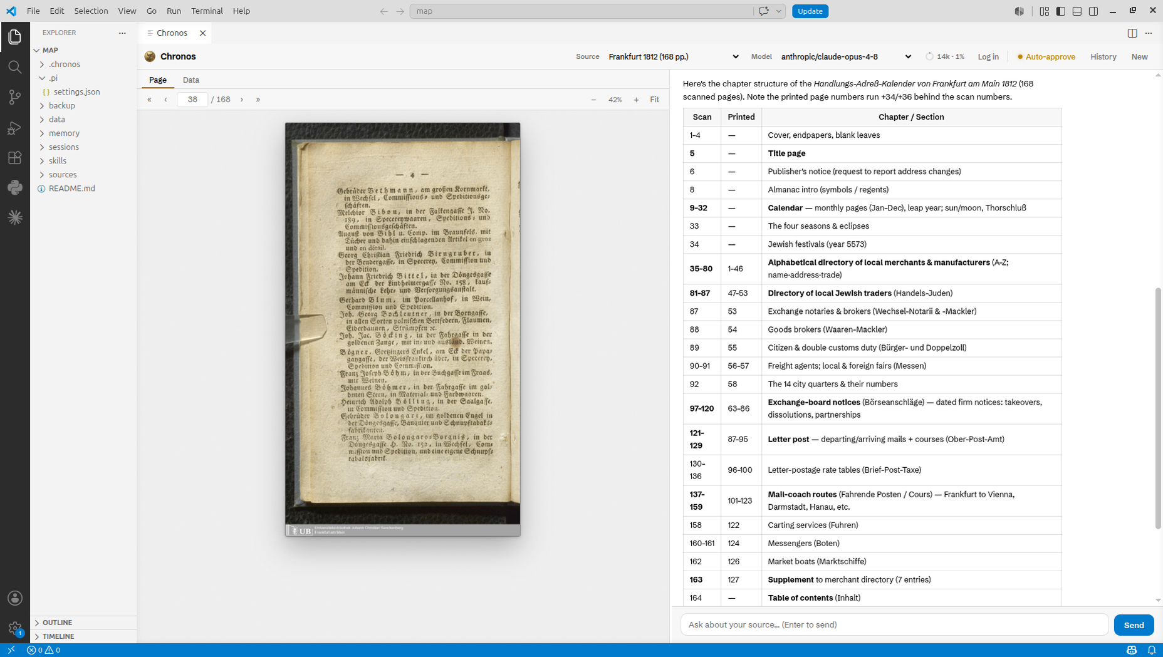Collapse the .pi folder
This screenshot has height=657, width=1163.
pos(83,78)
